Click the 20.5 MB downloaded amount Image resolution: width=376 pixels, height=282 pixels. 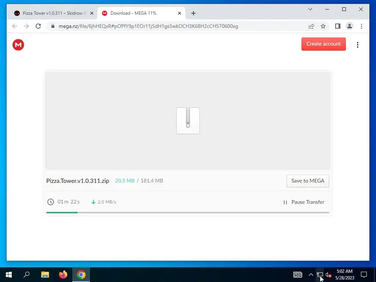[125, 181]
